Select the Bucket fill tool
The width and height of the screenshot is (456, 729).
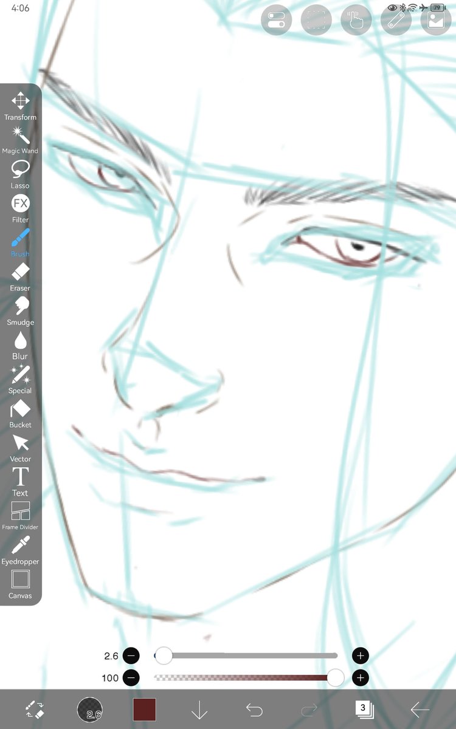(20, 413)
